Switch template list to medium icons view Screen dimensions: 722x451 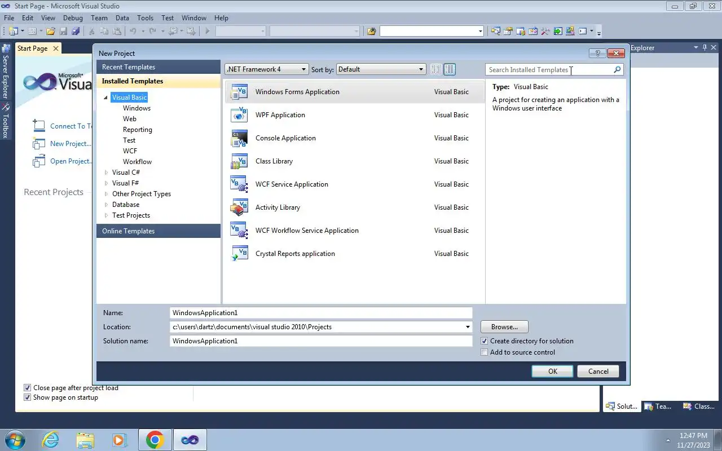450,69
